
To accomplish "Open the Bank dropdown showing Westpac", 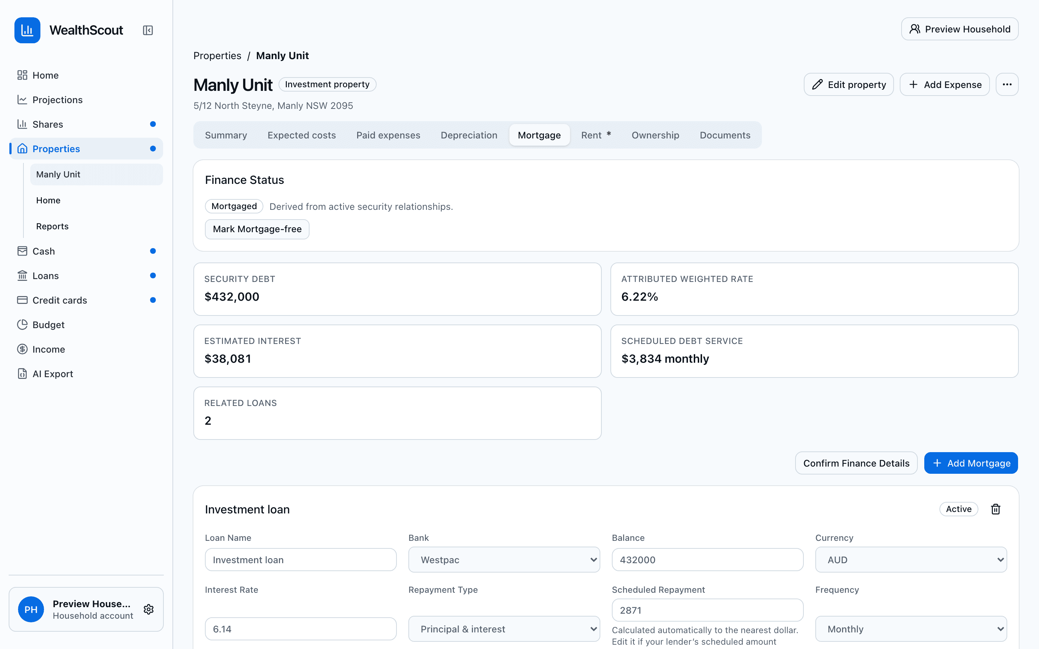I will (504, 560).
